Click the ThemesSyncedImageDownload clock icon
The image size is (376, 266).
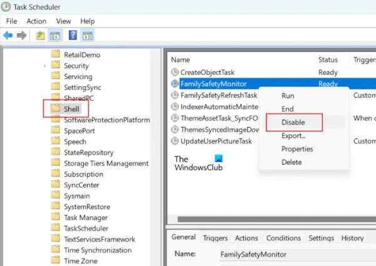coord(175,130)
